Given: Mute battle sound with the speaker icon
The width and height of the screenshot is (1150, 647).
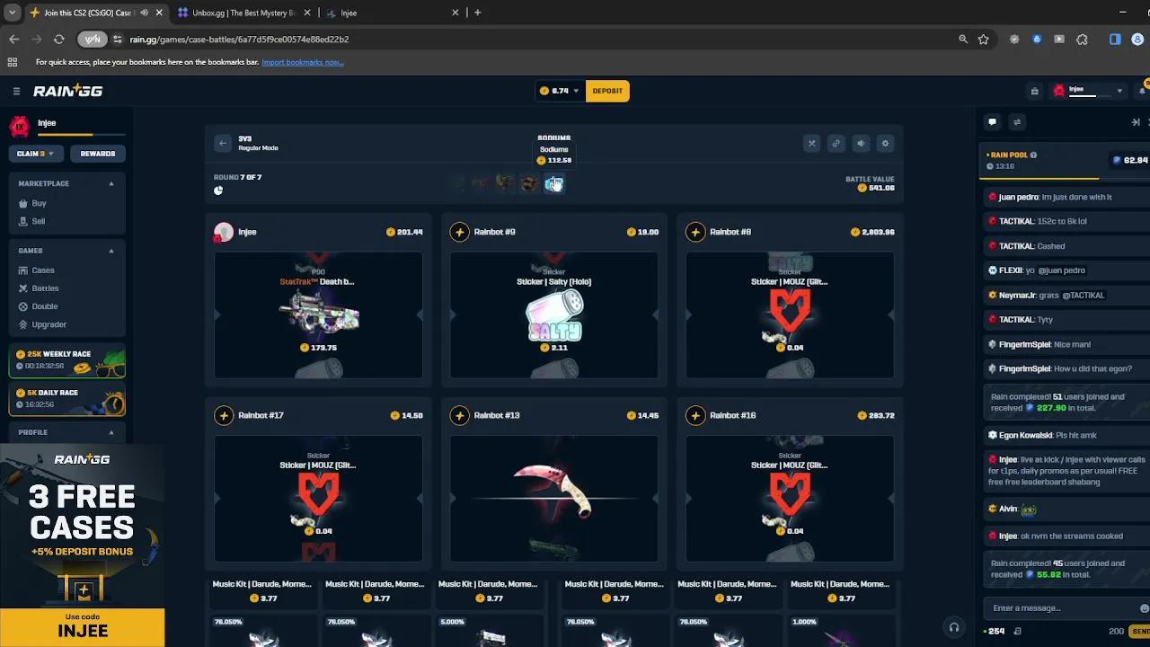Looking at the screenshot, I should (861, 143).
